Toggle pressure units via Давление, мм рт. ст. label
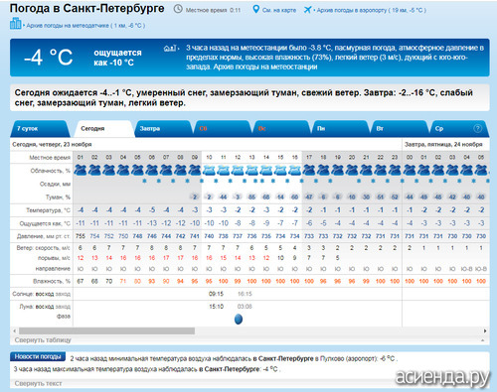 click(x=44, y=236)
